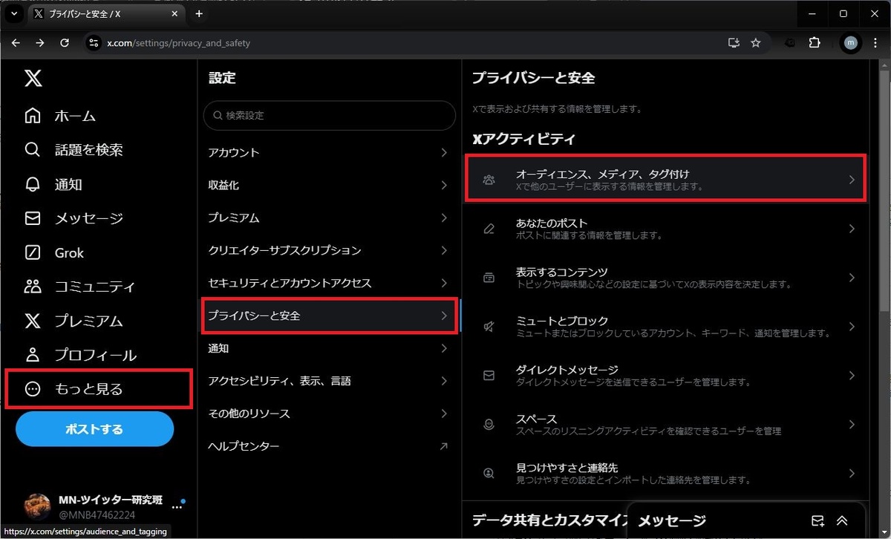Open notifications bell icon

tap(33, 184)
